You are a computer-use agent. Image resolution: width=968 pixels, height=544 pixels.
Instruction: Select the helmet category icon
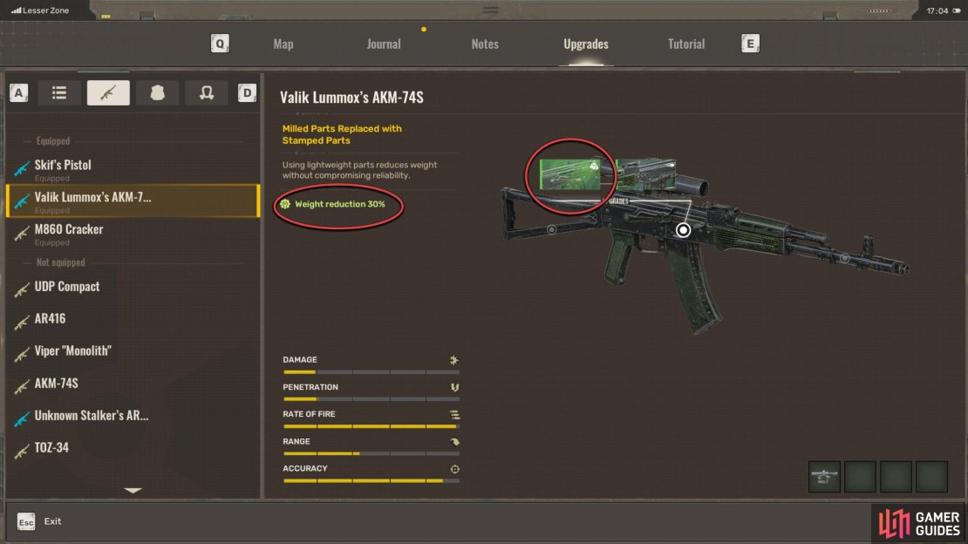point(206,92)
